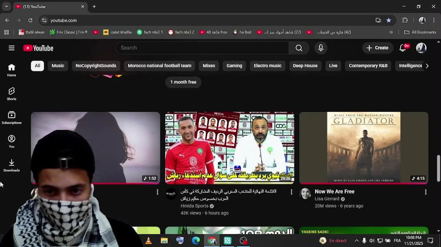Viewport: 441px width, 247px height.
Task: Bookmark this page with the star icon
Action: tap(388, 20)
